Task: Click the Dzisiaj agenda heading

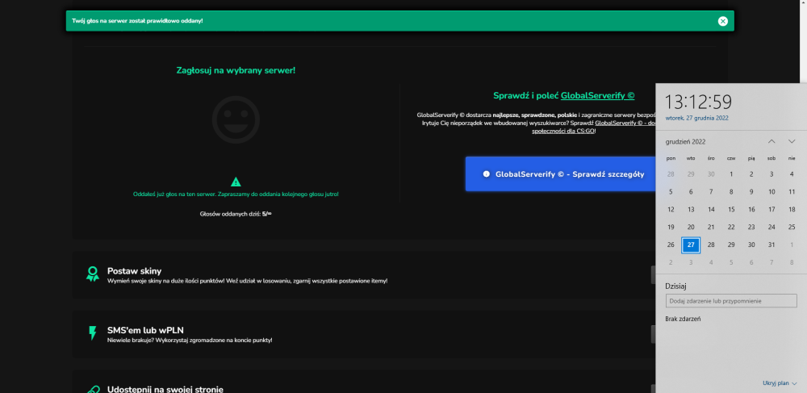Action: (675, 286)
